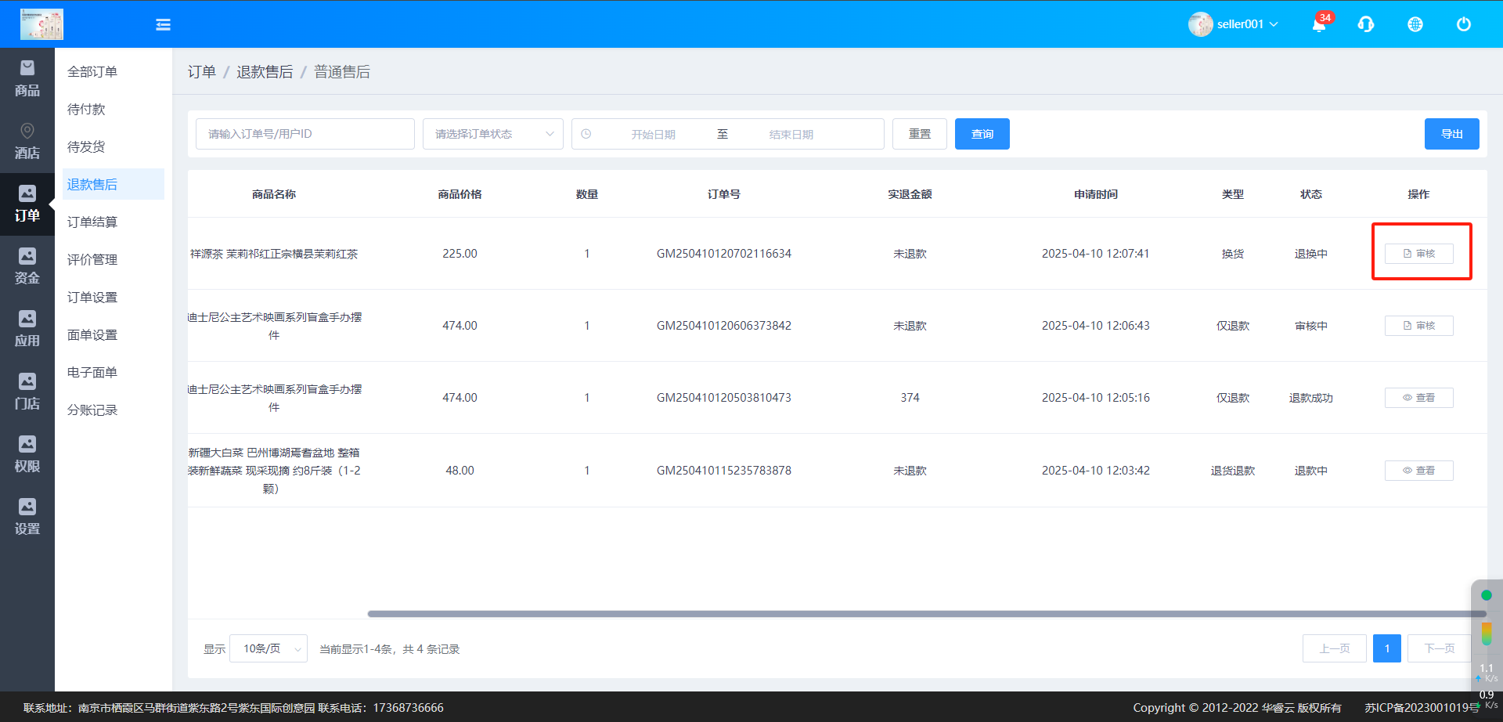Viewport: 1503px width, 722px height.
Task: Expand the seller001 account dropdown
Action: tap(1234, 24)
